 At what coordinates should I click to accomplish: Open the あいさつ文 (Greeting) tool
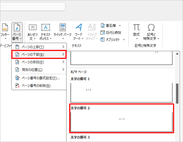click(x=33, y=32)
